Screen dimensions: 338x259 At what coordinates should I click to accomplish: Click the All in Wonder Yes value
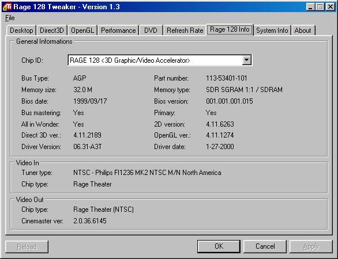pyautogui.click(x=78, y=124)
